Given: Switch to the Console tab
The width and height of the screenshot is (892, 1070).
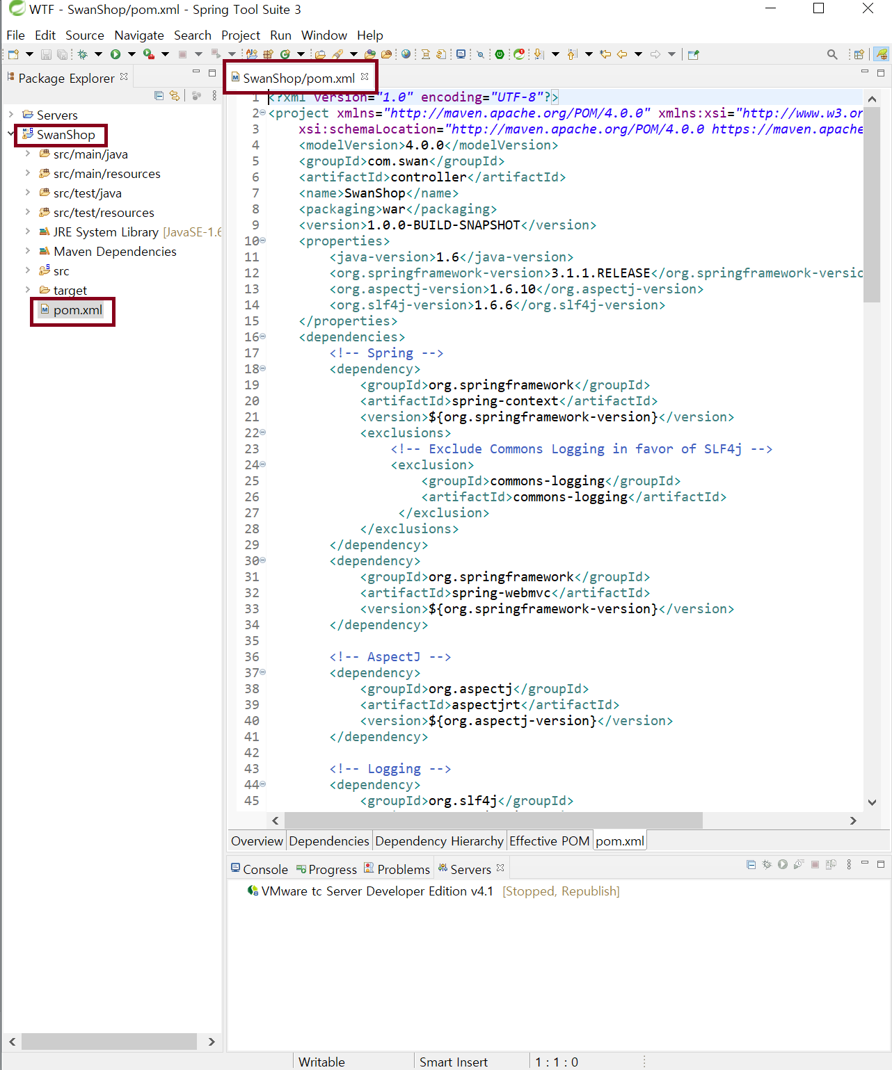Looking at the screenshot, I should (259, 869).
